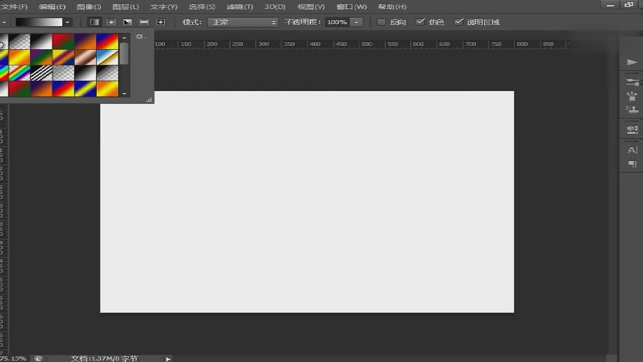Screen dimensions: 643x362
Task: Open the 窗口(W) menu
Action: coord(352,7)
